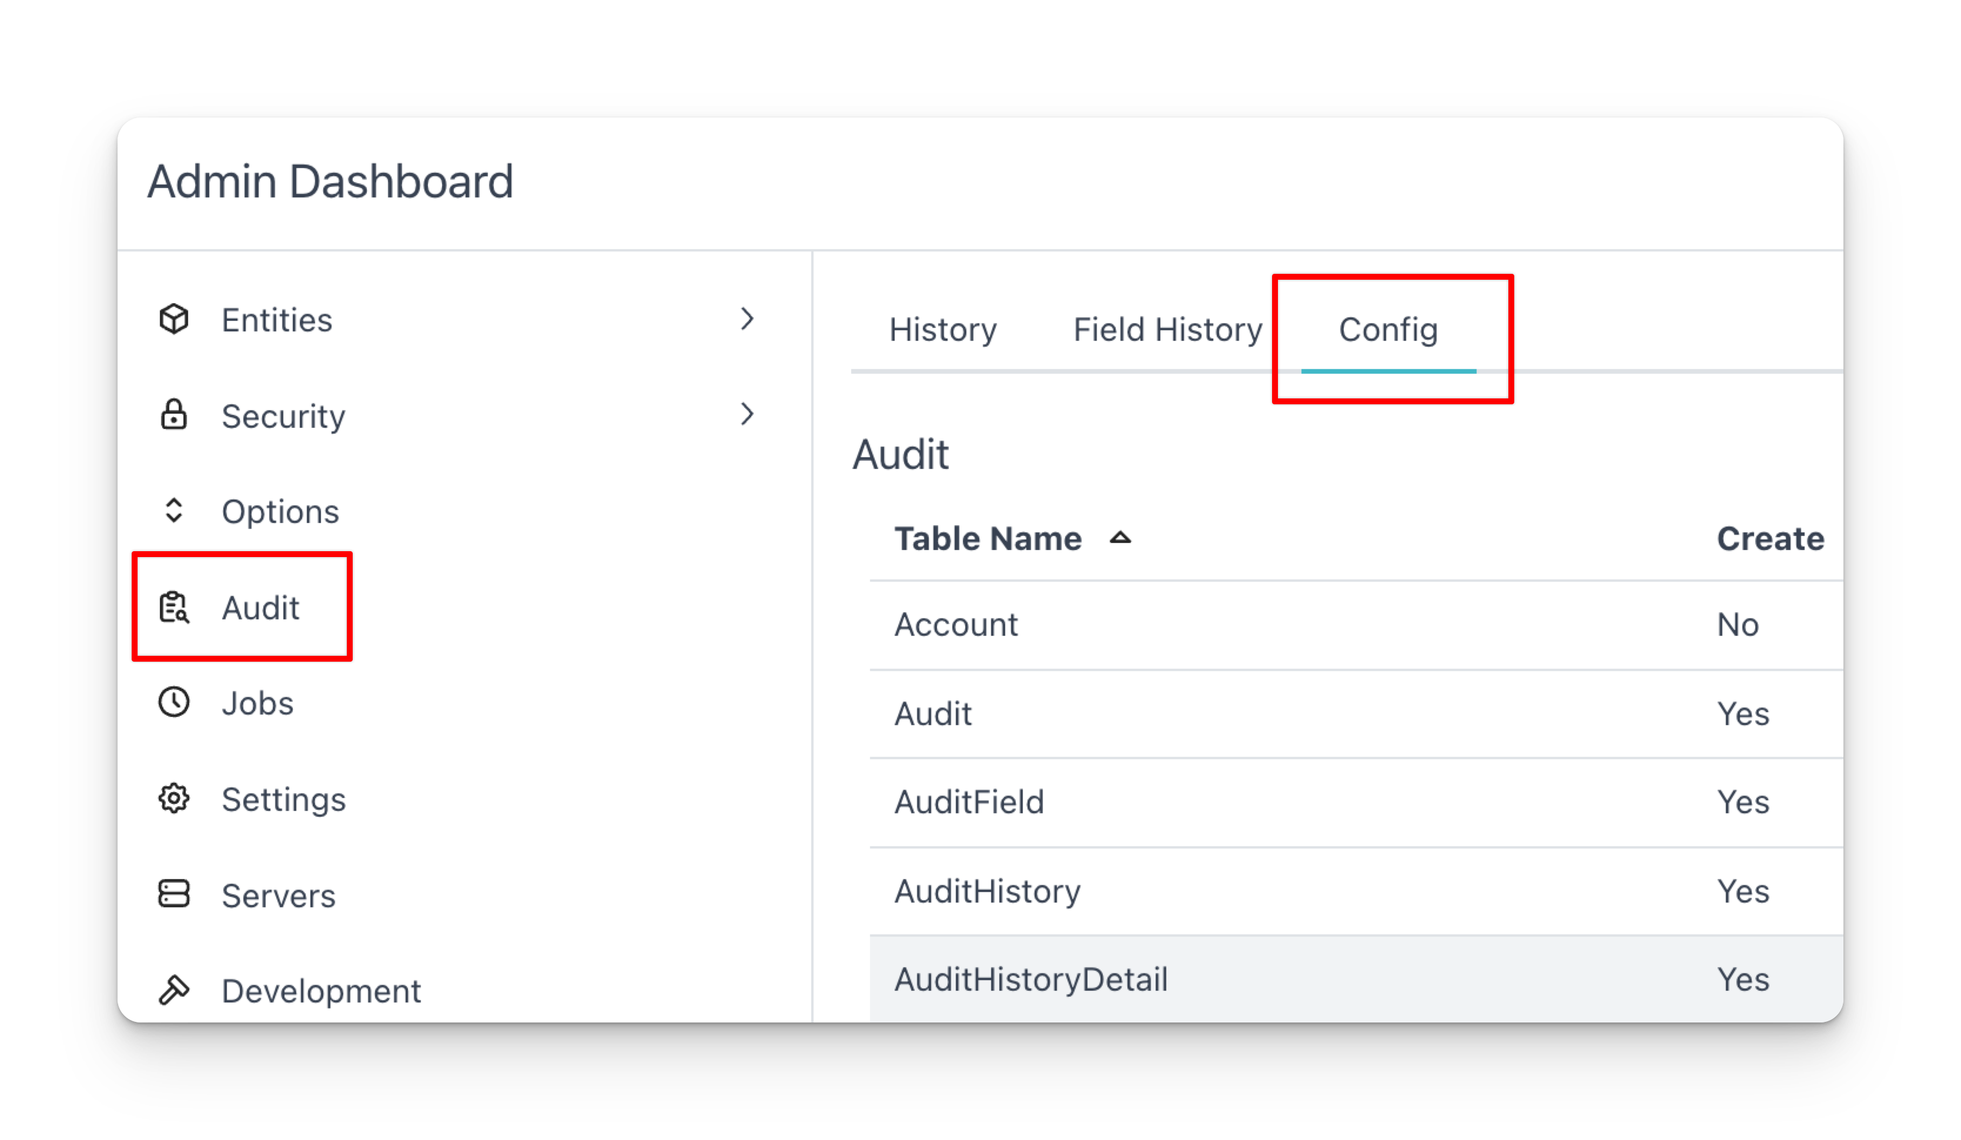Click the Settings gear icon
The height and width of the screenshot is (1140, 1961).
(x=173, y=799)
